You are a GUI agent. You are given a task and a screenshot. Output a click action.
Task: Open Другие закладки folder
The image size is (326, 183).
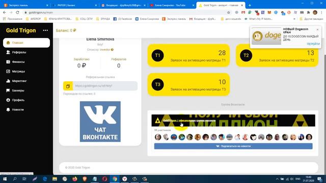pyautogui.click(x=311, y=19)
